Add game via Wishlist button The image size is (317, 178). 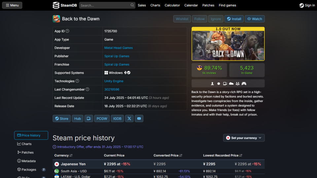click(x=182, y=19)
